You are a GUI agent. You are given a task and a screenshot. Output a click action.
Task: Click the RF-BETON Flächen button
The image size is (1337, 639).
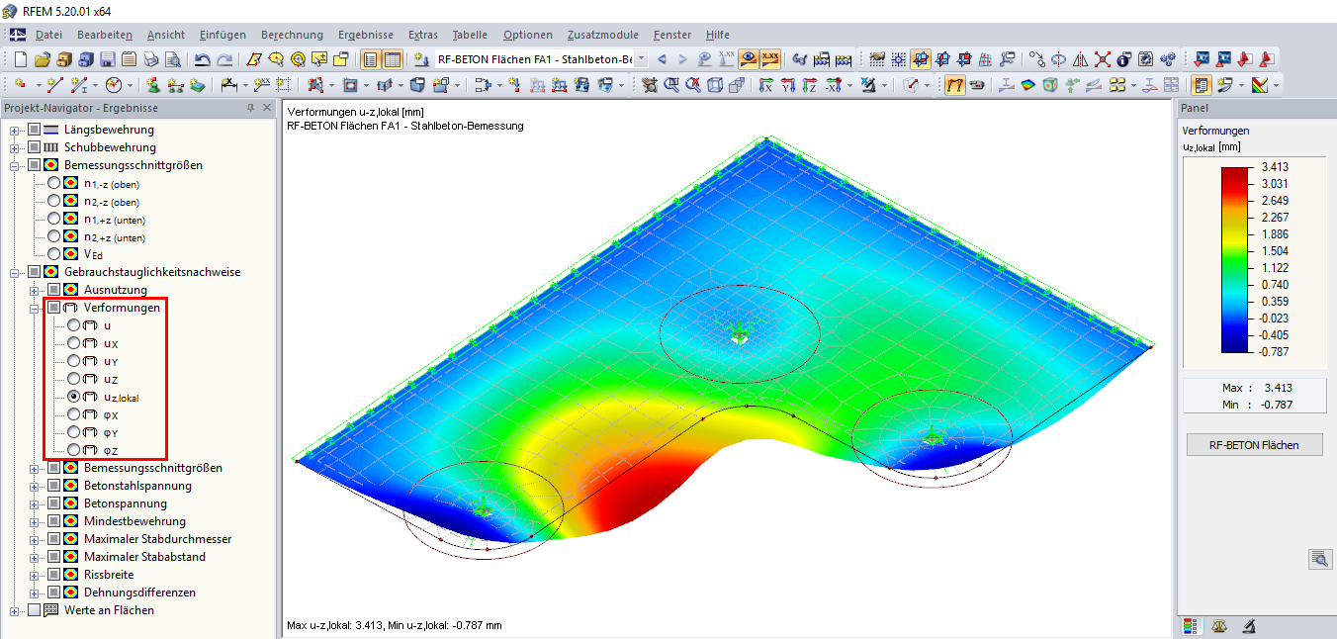tap(1254, 444)
